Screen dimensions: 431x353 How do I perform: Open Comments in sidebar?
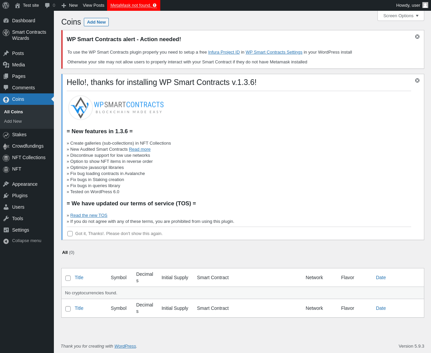tap(27, 88)
